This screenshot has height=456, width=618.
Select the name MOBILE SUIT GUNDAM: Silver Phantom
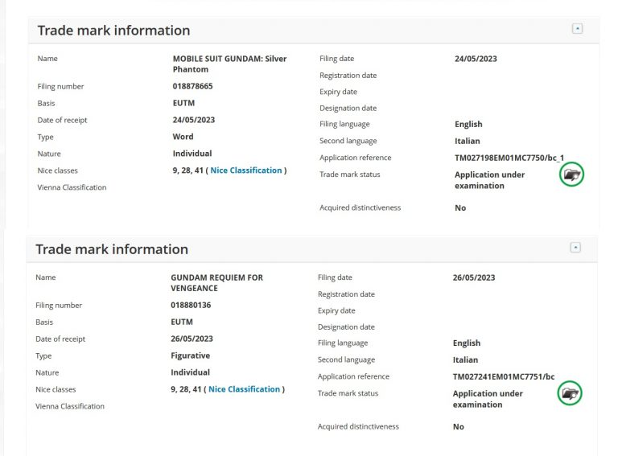point(229,64)
